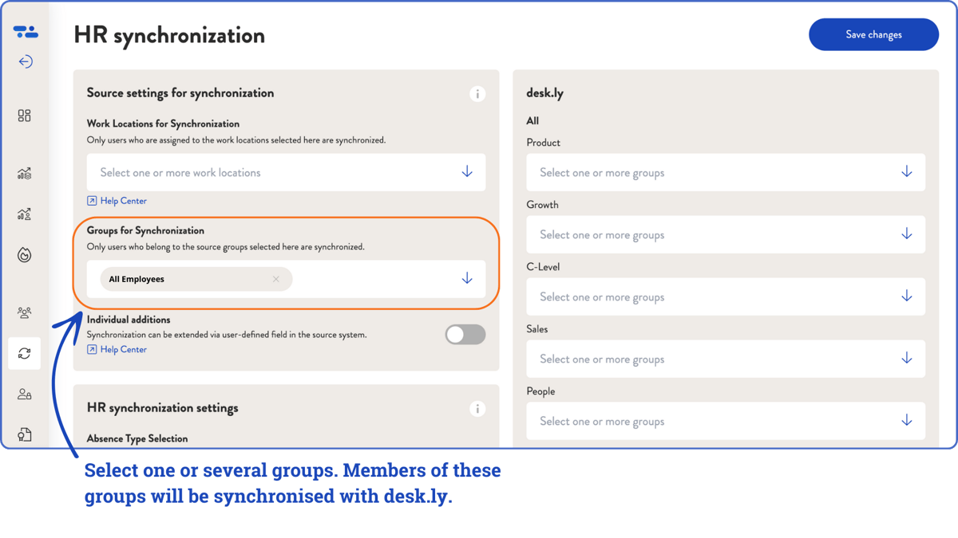Click the circular gauge icon in the sidebar
Image resolution: width=958 pixels, height=538 pixels.
24,255
